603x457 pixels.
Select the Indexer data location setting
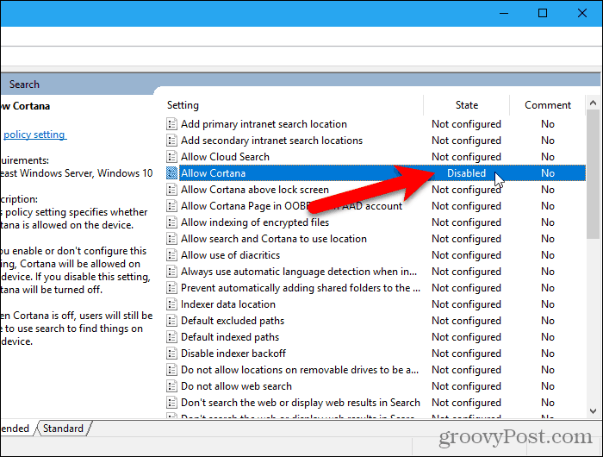tap(228, 304)
